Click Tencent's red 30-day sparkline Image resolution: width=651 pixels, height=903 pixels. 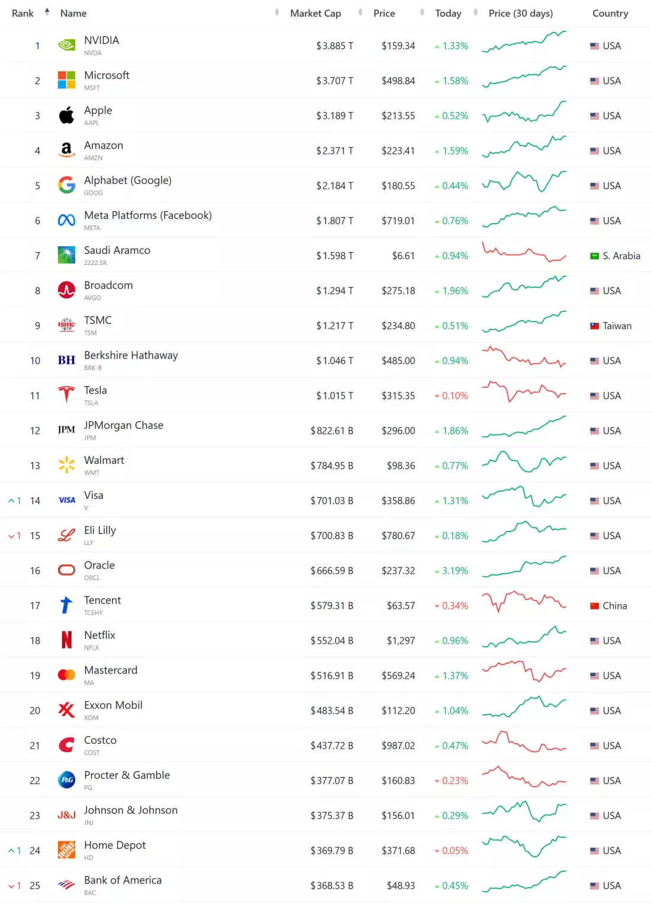[x=524, y=601]
